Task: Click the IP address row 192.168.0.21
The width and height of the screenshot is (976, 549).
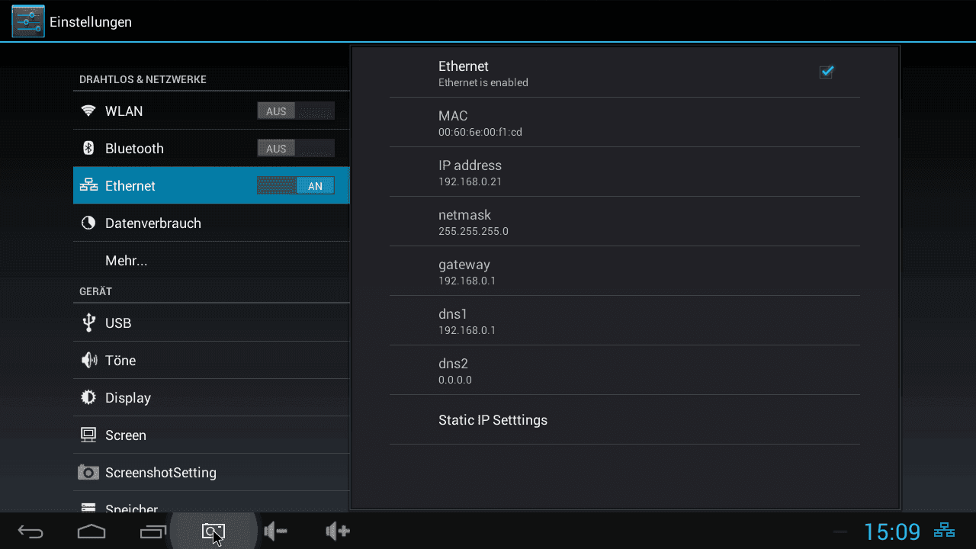Action: [624, 172]
